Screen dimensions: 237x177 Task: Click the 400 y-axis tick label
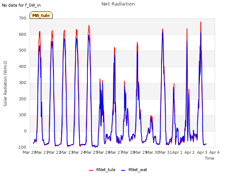tap(23, 66)
